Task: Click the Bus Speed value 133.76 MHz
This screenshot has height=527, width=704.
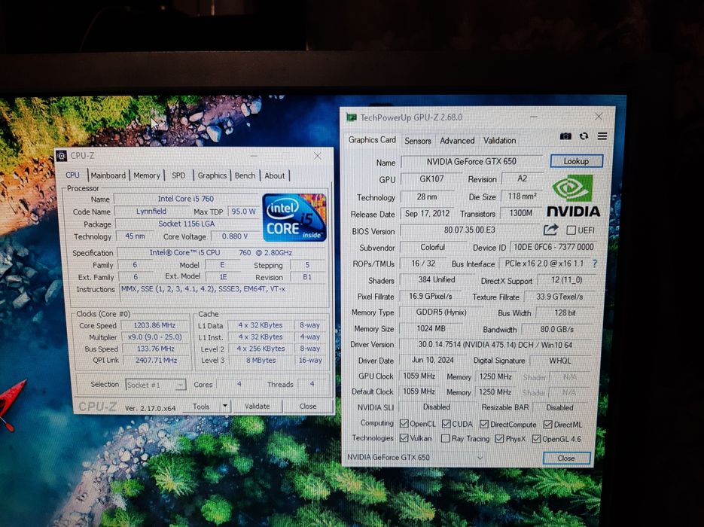Action: tap(155, 349)
